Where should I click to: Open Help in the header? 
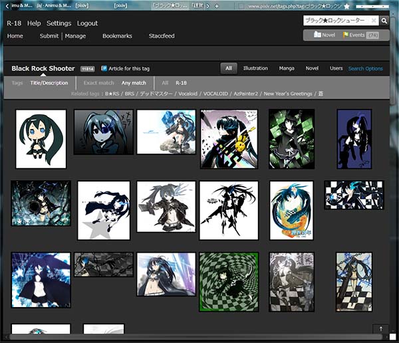tap(34, 23)
